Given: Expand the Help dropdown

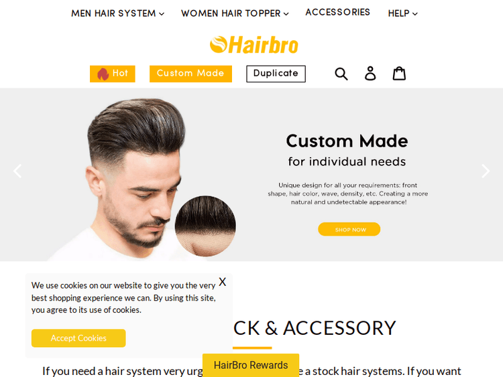Looking at the screenshot, I should point(402,13).
